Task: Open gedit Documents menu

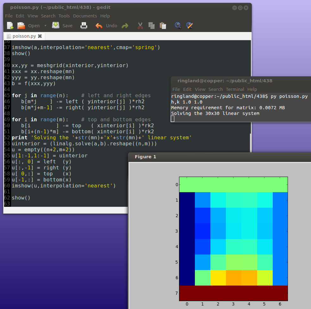Action: (x=85, y=16)
